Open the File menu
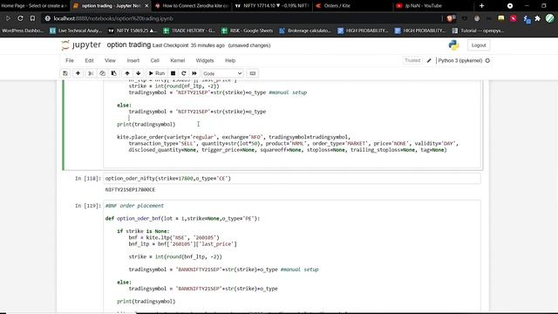Screen dimensions: 558x314 70,60
